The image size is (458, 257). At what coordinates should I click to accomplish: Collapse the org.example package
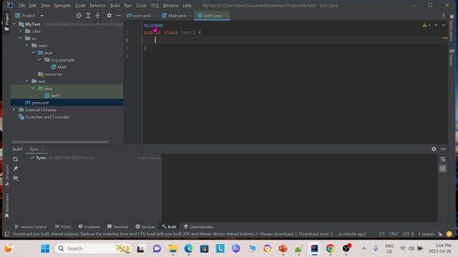click(40, 60)
